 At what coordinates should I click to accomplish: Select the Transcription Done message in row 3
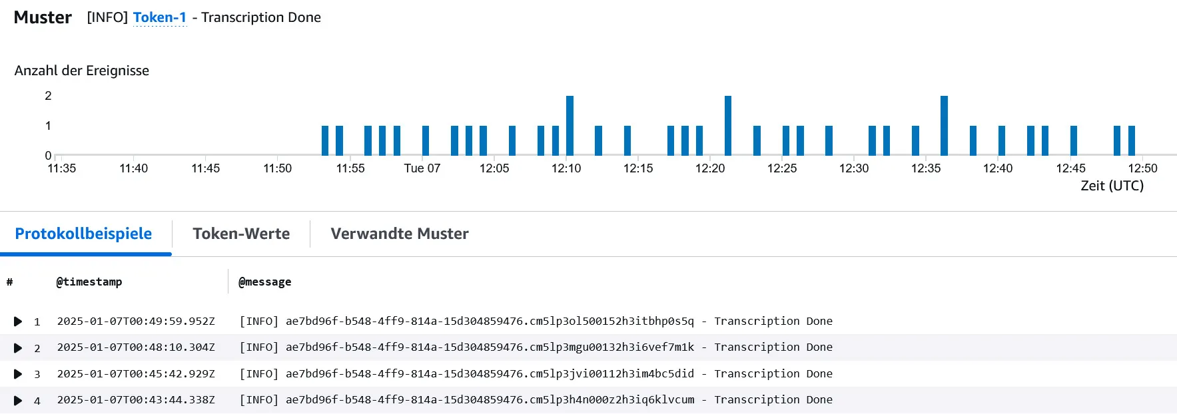[774, 373]
